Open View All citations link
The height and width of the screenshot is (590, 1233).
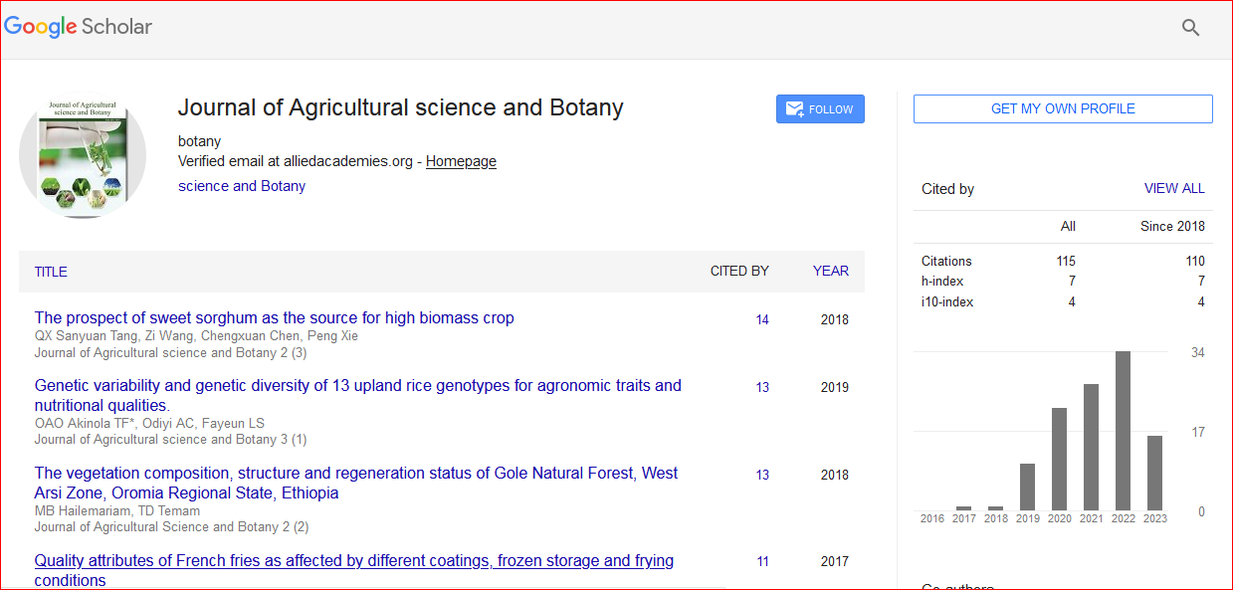pyautogui.click(x=1173, y=189)
